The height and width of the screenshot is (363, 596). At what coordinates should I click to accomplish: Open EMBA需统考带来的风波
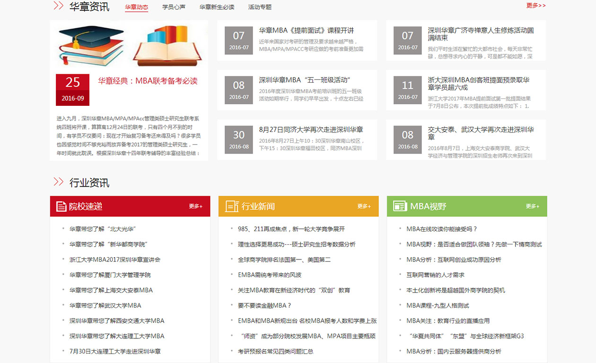pos(270,275)
